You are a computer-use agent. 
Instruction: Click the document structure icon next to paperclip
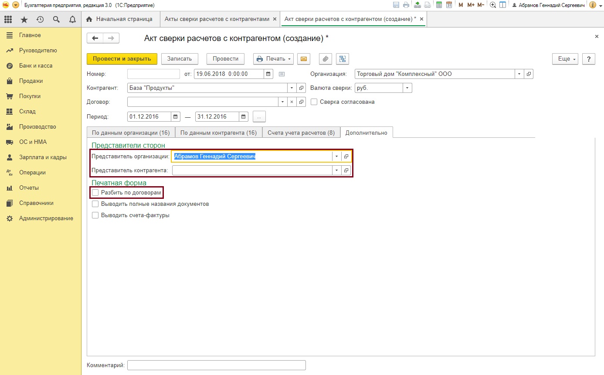click(343, 59)
